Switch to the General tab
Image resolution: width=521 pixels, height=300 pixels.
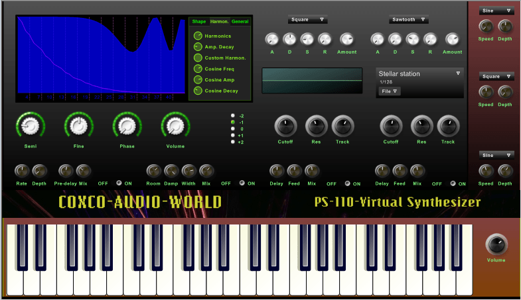click(x=240, y=22)
